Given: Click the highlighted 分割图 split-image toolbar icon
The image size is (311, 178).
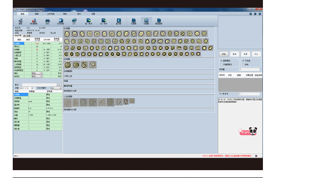Looking at the screenshot, I should pyautogui.click(x=146, y=21).
